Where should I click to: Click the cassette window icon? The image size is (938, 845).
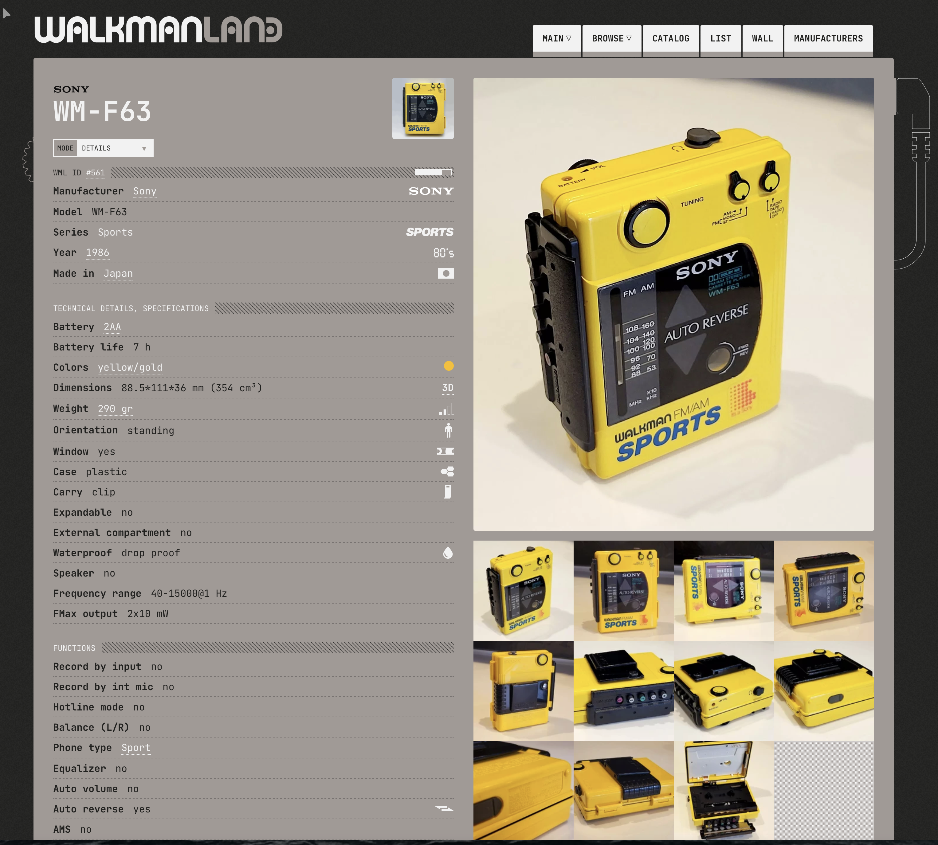pos(445,451)
